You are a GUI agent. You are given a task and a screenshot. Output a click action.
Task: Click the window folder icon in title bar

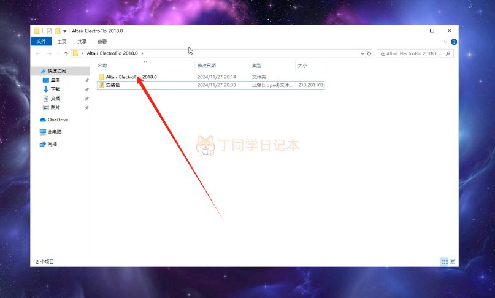(37, 31)
